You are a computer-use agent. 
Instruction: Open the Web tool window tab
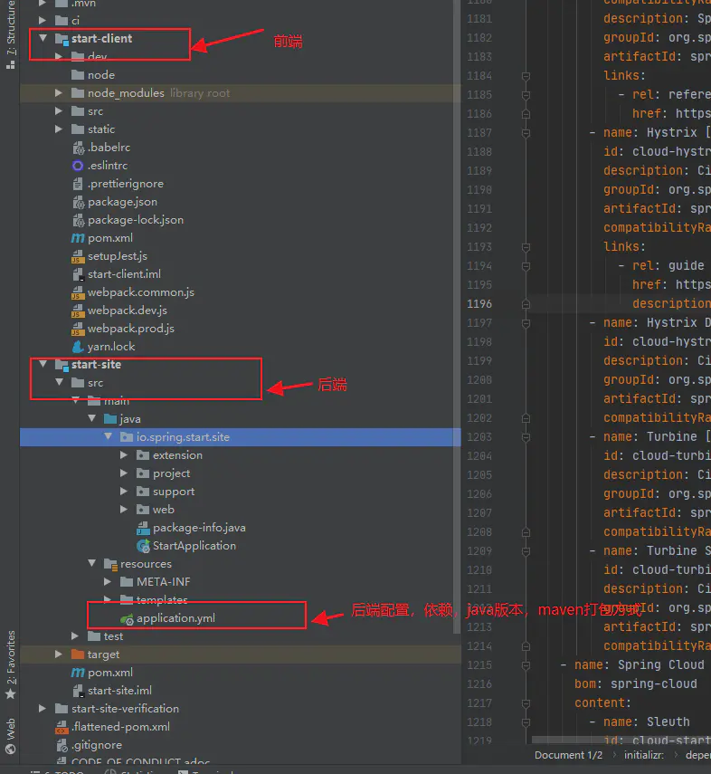coord(10,736)
